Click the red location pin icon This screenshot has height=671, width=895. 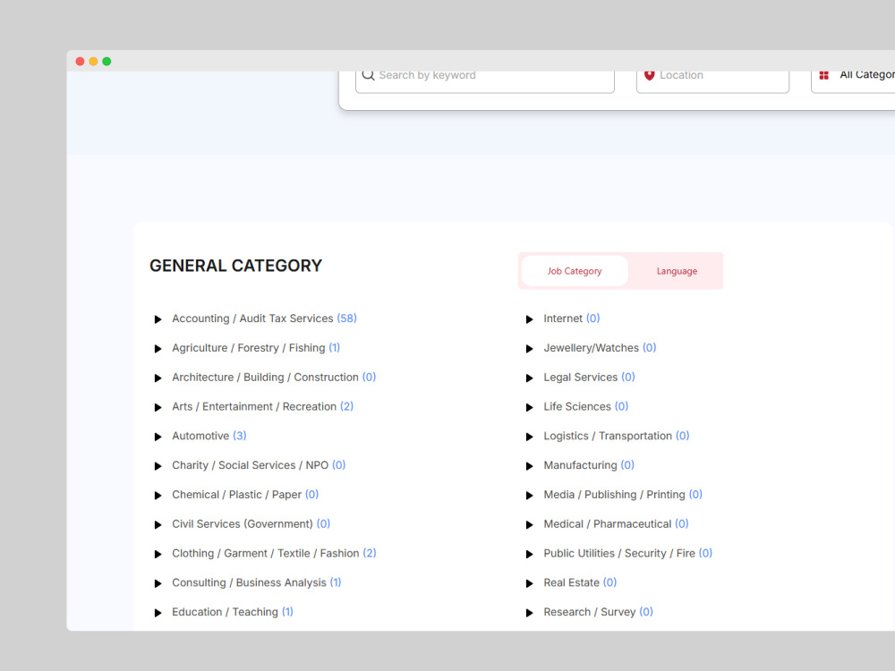pyautogui.click(x=649, y=75)
